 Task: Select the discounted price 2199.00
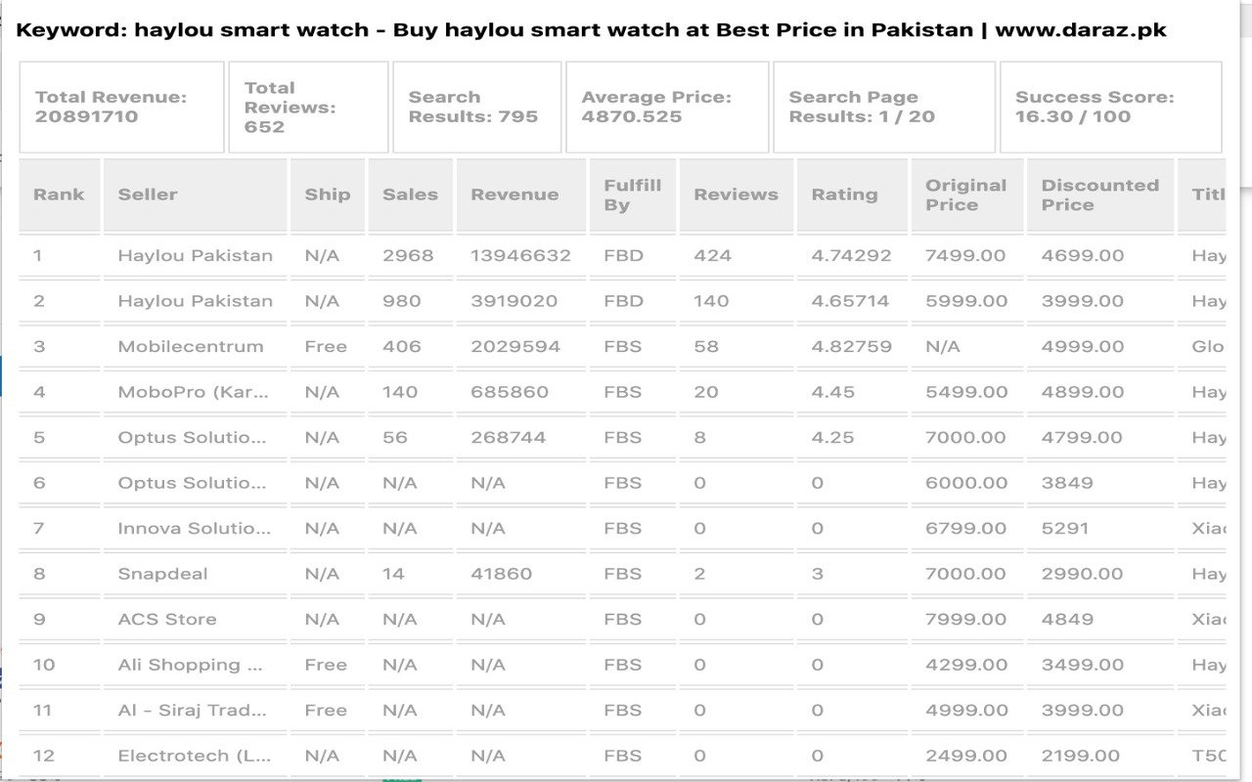pos(1080,756)
